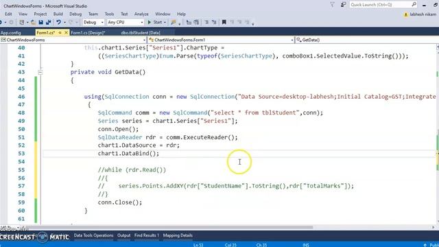Click the feedback icon beside Quick Launch
This screenshot has width=439, height=247.
[343, 5]
